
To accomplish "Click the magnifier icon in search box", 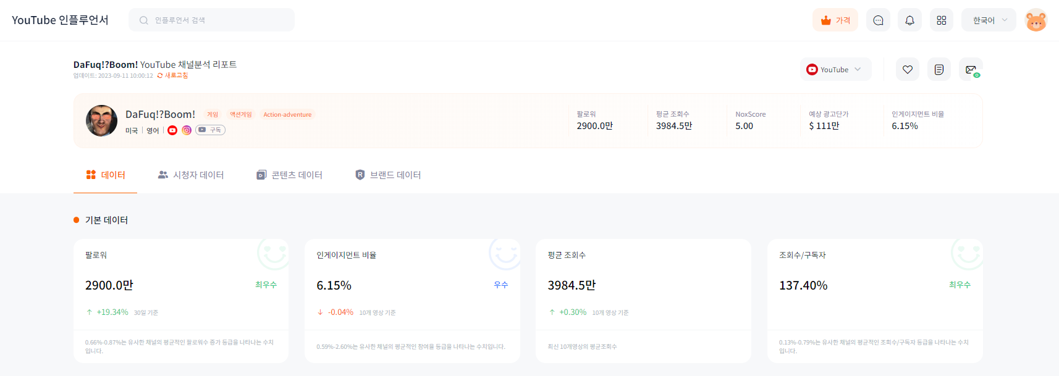I will [143, 20].
